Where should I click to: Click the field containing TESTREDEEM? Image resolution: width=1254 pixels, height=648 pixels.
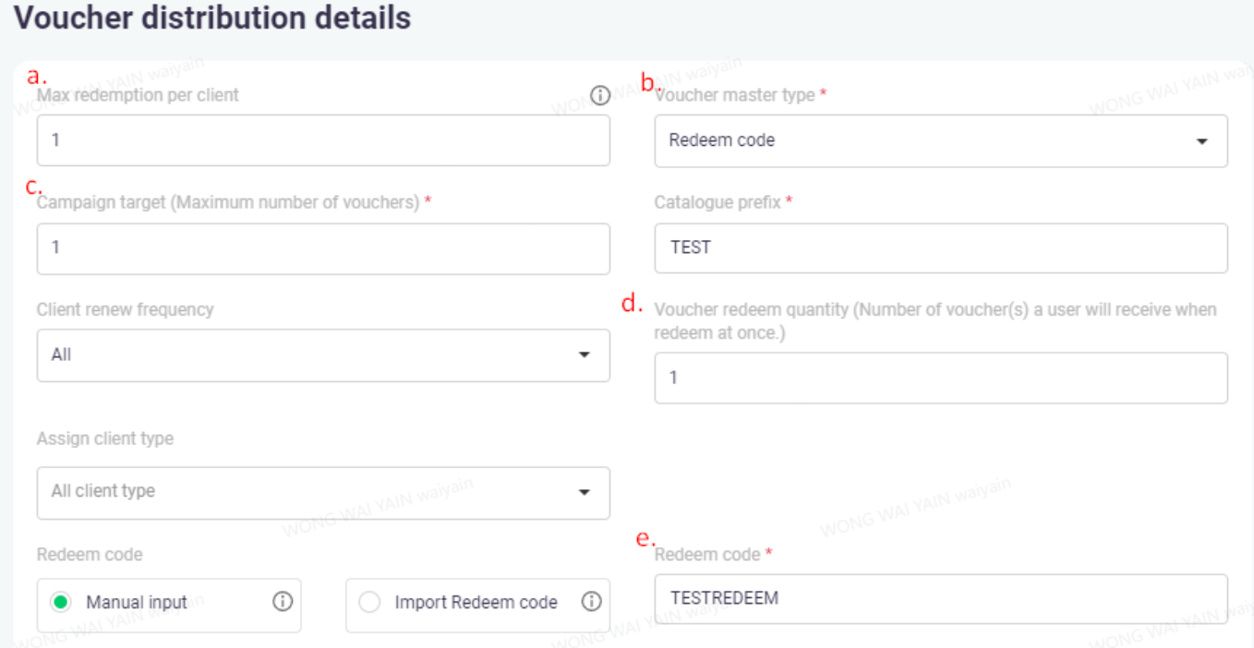pyautogui.click(x=940, y=598)
